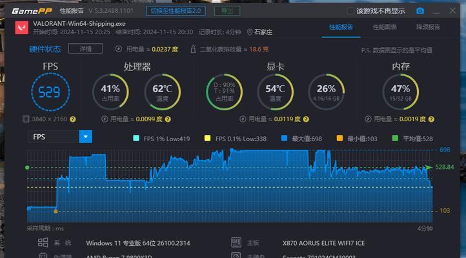
Task: Click the resolution monitor icon beside 3840 x 2160
Action: (x=26, y=119)
